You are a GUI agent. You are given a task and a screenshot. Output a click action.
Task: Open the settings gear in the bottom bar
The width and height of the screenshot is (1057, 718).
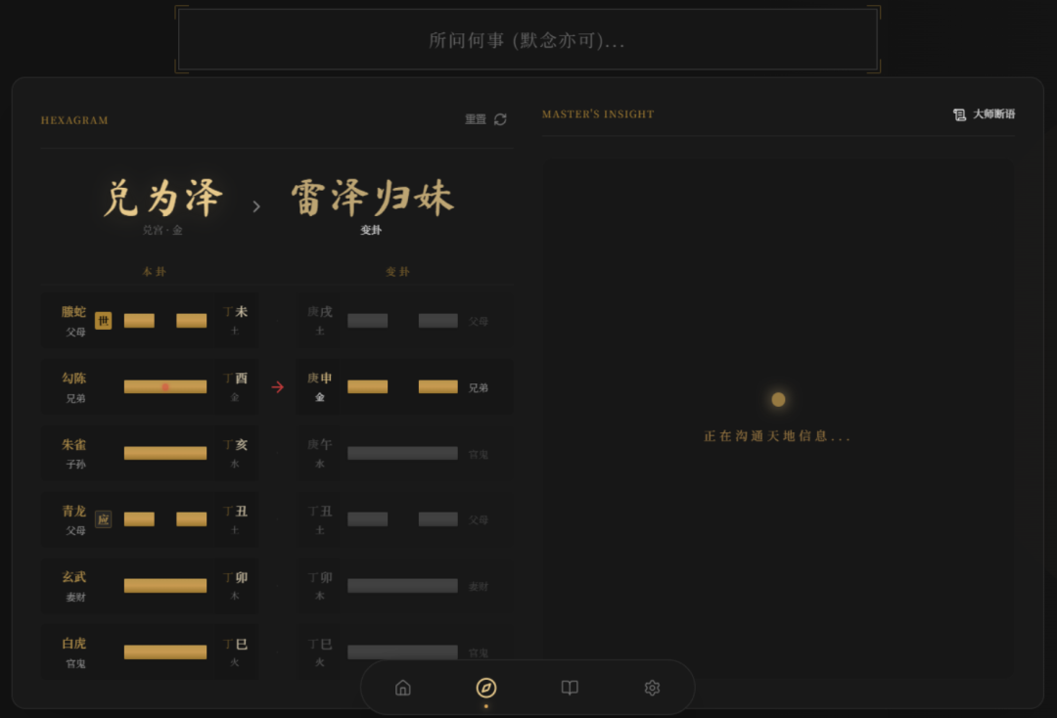pyautogui.click(x=652, y=688)
